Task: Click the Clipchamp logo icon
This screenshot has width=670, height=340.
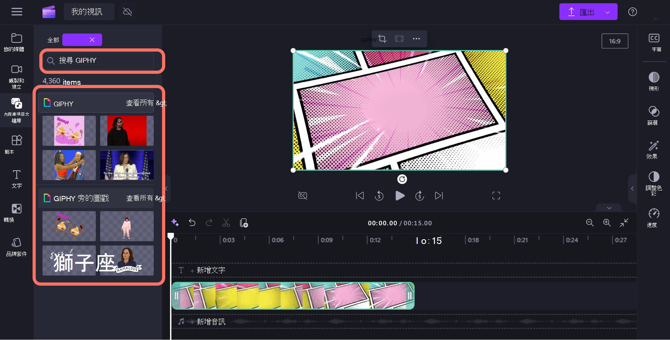Action: [49, 12]
